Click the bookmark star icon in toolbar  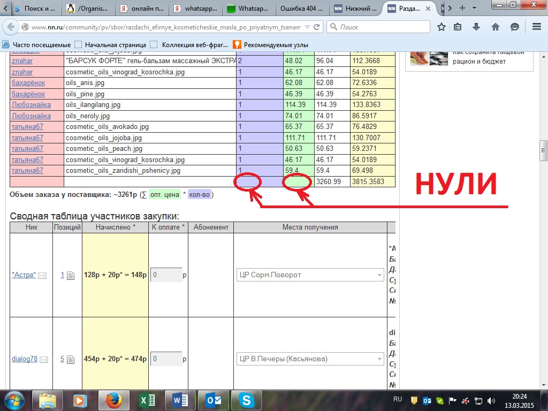[x=442, y=27]
